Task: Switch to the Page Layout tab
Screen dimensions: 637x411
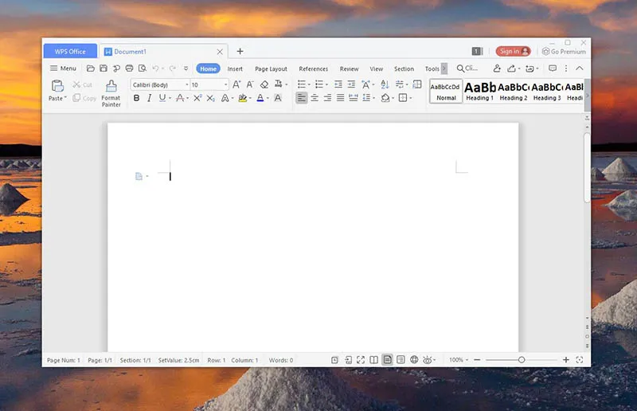Action: (x=271, y=68)
